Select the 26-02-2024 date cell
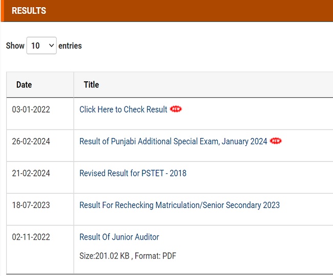The width and height of the screenshot is (333, 276). pos(31,141)
